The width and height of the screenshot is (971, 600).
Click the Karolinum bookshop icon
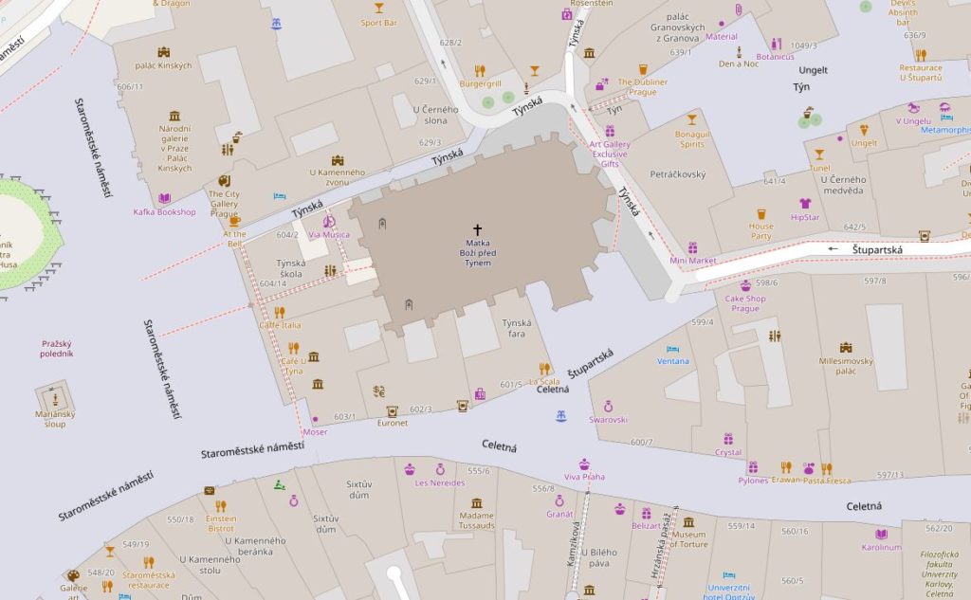[881, 535]
